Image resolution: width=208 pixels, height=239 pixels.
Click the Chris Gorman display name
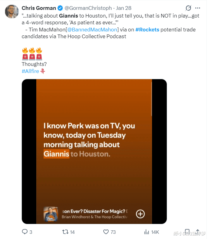[x=39, y=8]
